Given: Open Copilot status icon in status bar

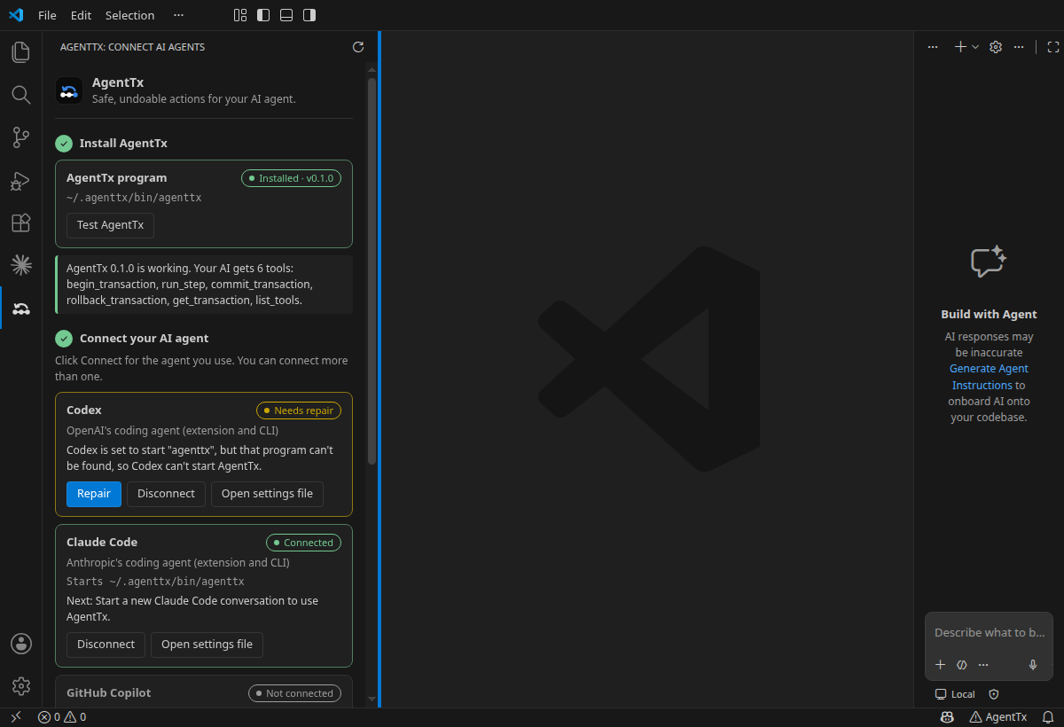Looking at the screenshot, I should tap(947, 717).
